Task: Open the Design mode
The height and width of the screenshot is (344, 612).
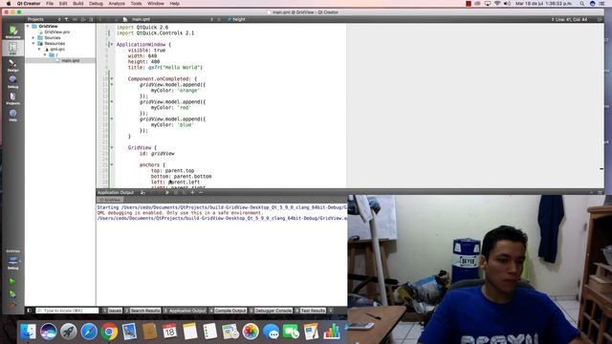Action: coord(12,65)
